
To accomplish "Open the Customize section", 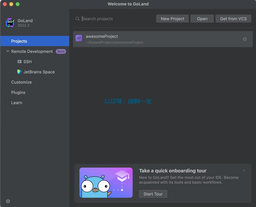I will tap(21, 82).
